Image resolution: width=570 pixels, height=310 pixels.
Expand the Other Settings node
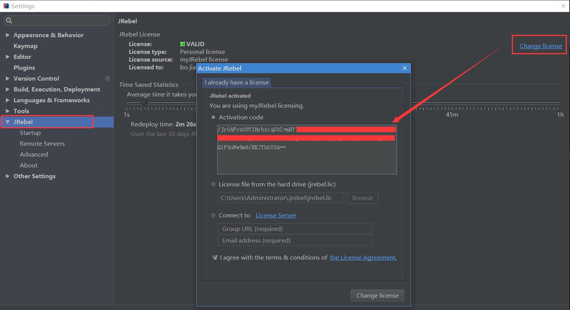pos(7,176)
